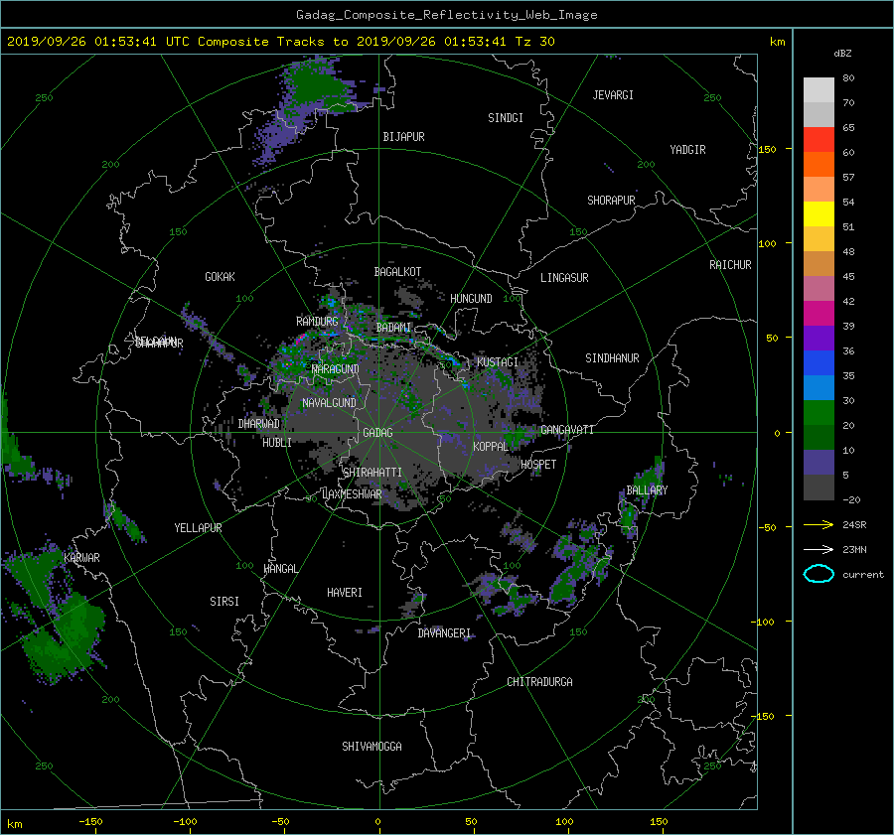
Task: Click the RAICHUR city label
Action: 730,265
